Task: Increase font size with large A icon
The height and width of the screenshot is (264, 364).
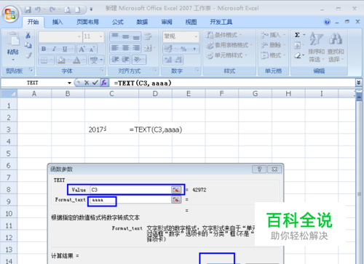Action: click(x=82, y=49)
